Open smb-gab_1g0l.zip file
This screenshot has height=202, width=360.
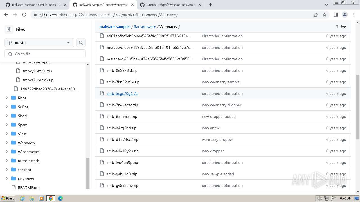click(x=122, y=174)
